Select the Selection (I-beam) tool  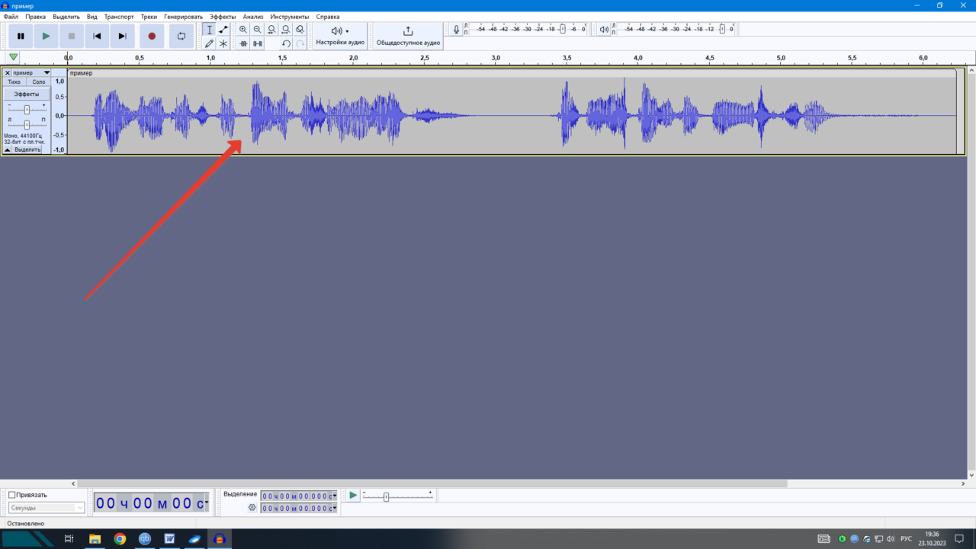pyautogui.click(x=209, y=30)
